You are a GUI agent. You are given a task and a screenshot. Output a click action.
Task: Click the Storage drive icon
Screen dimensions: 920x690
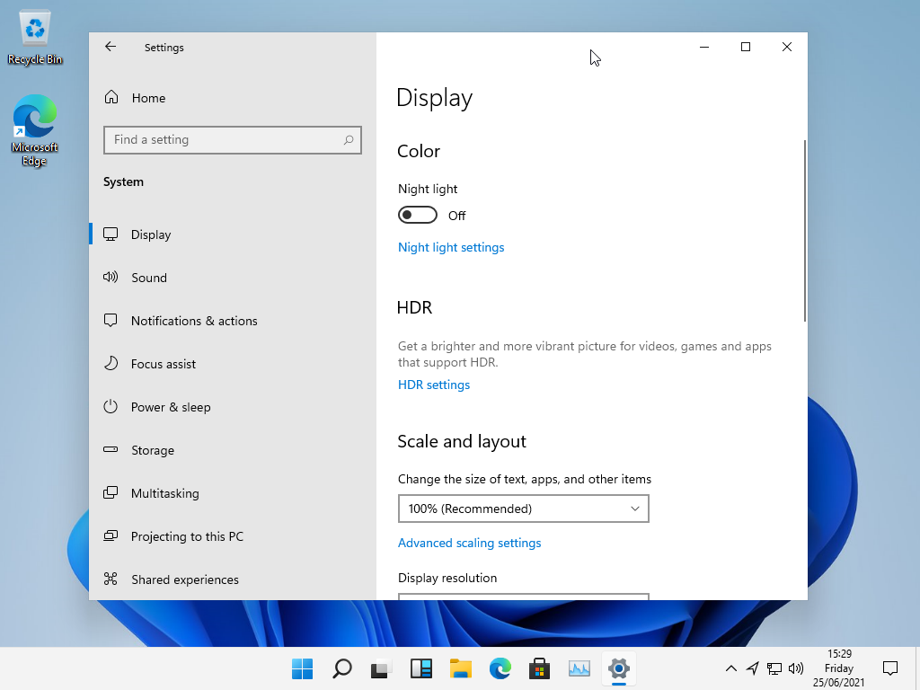111,450
